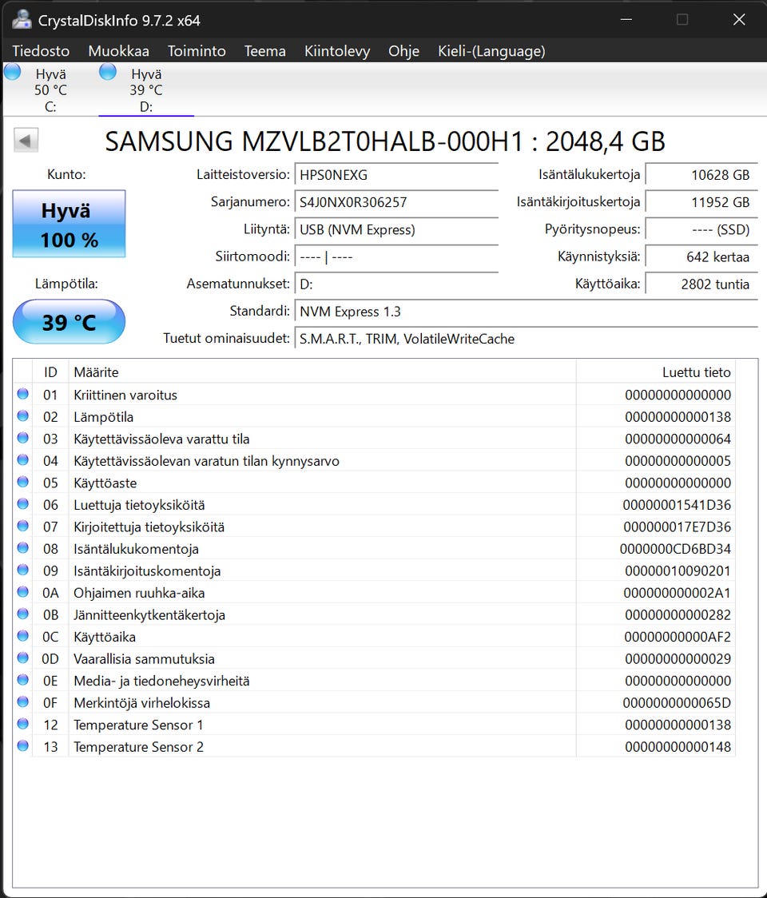
Task: Click the ID column header
Action: pos(50,372)
